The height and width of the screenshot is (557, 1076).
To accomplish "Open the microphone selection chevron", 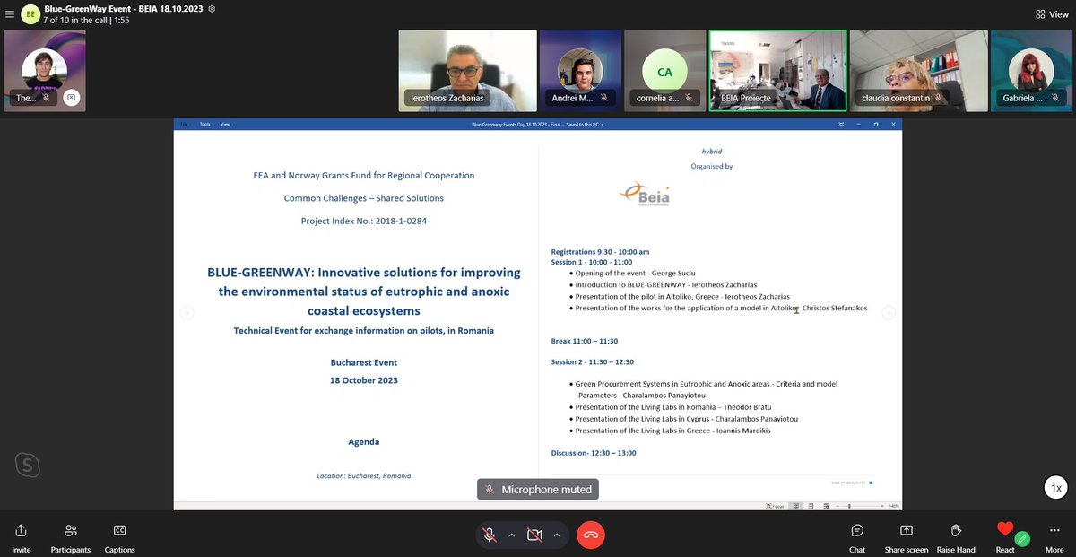I will click(x=511, y=534).
